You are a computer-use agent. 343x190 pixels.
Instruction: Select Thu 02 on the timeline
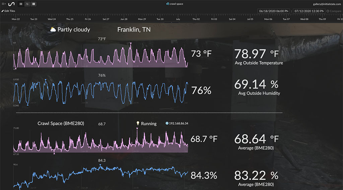point(196,19)
